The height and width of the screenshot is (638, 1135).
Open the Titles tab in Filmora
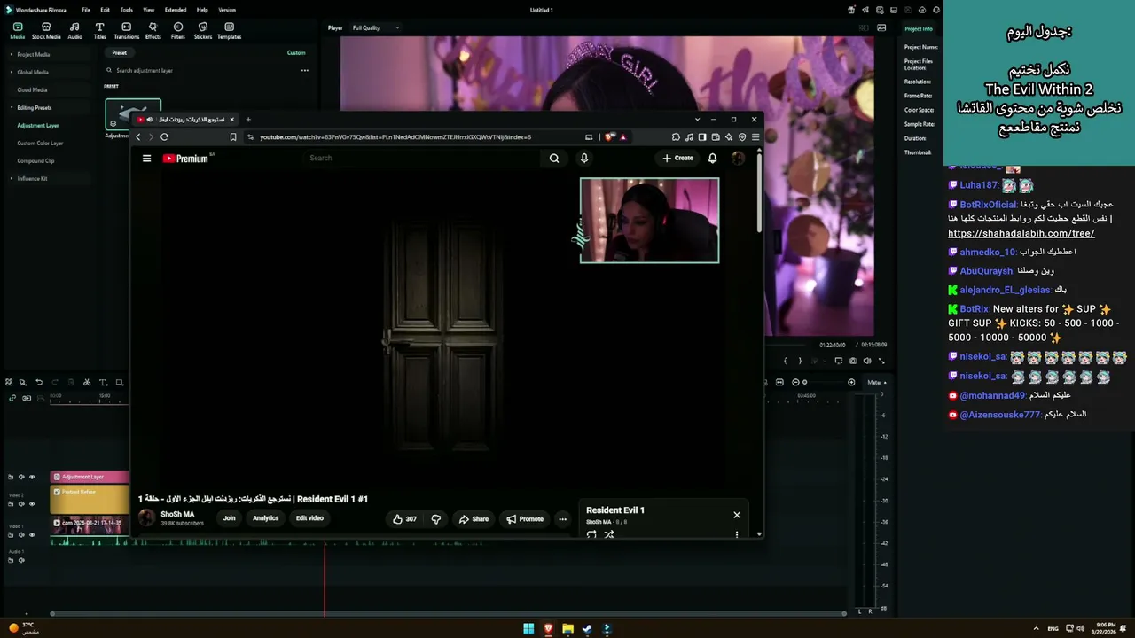click(99, 31)
